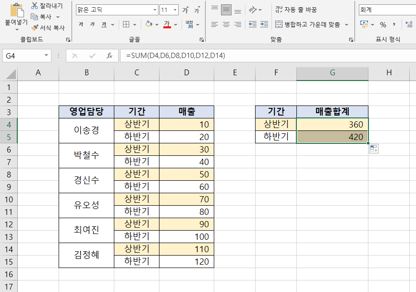Click the formula bar with SUM formula
The image size is (416, 292).
(268, 56)
